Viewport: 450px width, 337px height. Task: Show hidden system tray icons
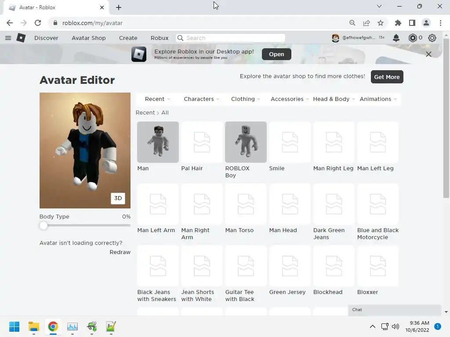tap(373, 326)
